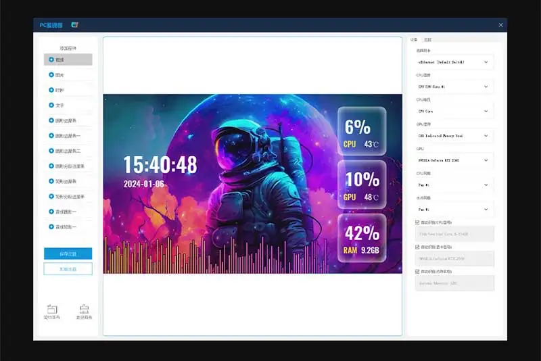Open the D3D Dedicated Memory Used dropdown
The width and height of the screenshot is (541, 361).
454,136
